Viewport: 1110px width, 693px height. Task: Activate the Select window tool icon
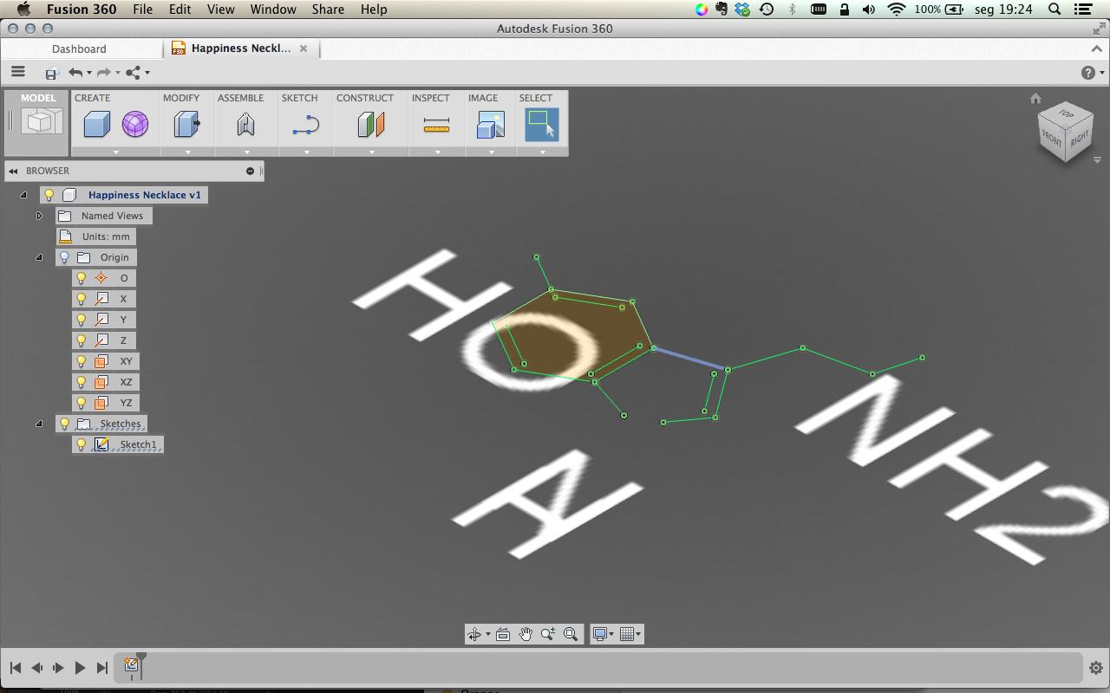pos(542,125)
